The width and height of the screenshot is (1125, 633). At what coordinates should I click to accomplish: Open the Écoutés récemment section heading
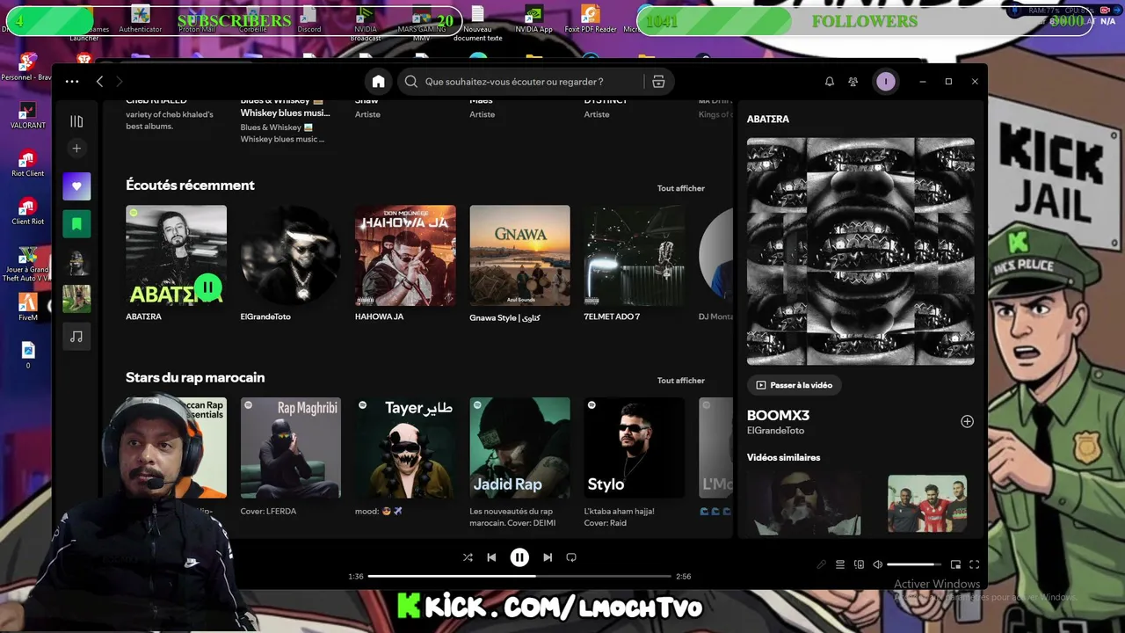pos(190,186)
